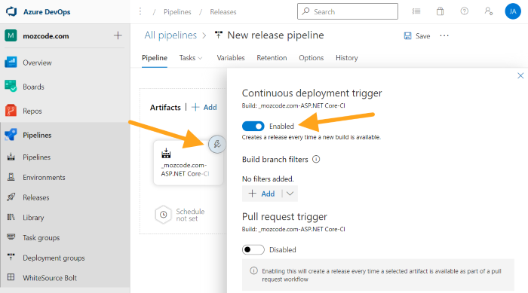
Task: Click the Releases rocket icon in sidebar
Action: [x=11, y=197]
